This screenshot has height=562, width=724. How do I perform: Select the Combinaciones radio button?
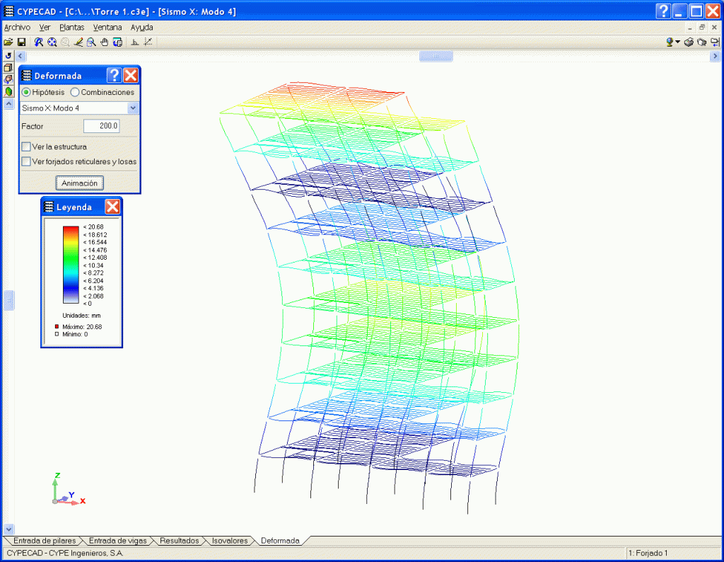(75, 92)
